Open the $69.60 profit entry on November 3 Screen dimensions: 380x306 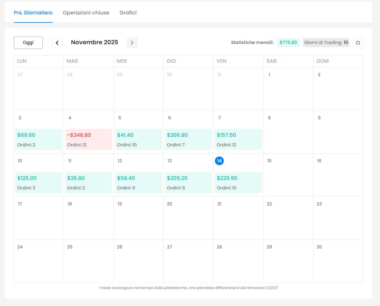coord(39,140)
